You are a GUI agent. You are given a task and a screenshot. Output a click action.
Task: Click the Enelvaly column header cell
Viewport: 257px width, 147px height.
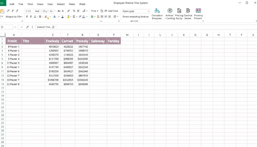coord(53,41)
